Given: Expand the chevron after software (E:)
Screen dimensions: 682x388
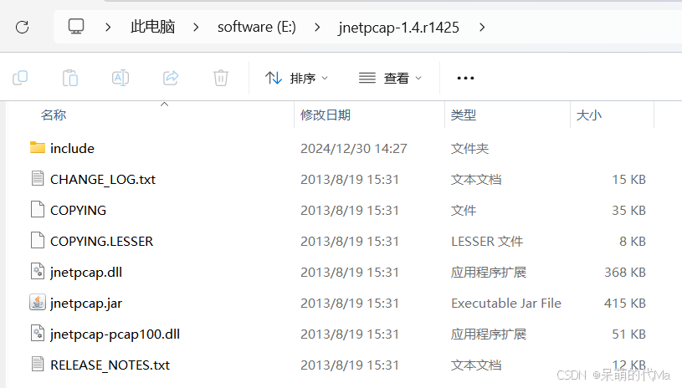Looking at the screenshot, I should point(317,28).
